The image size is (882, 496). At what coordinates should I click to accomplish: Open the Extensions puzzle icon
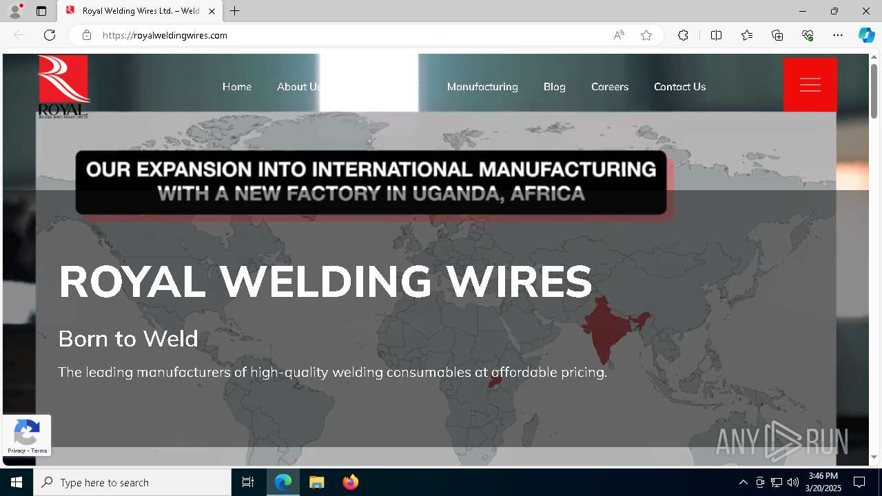coord(683,35)
